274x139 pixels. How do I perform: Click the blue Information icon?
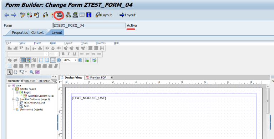click(x=89, y=15)
